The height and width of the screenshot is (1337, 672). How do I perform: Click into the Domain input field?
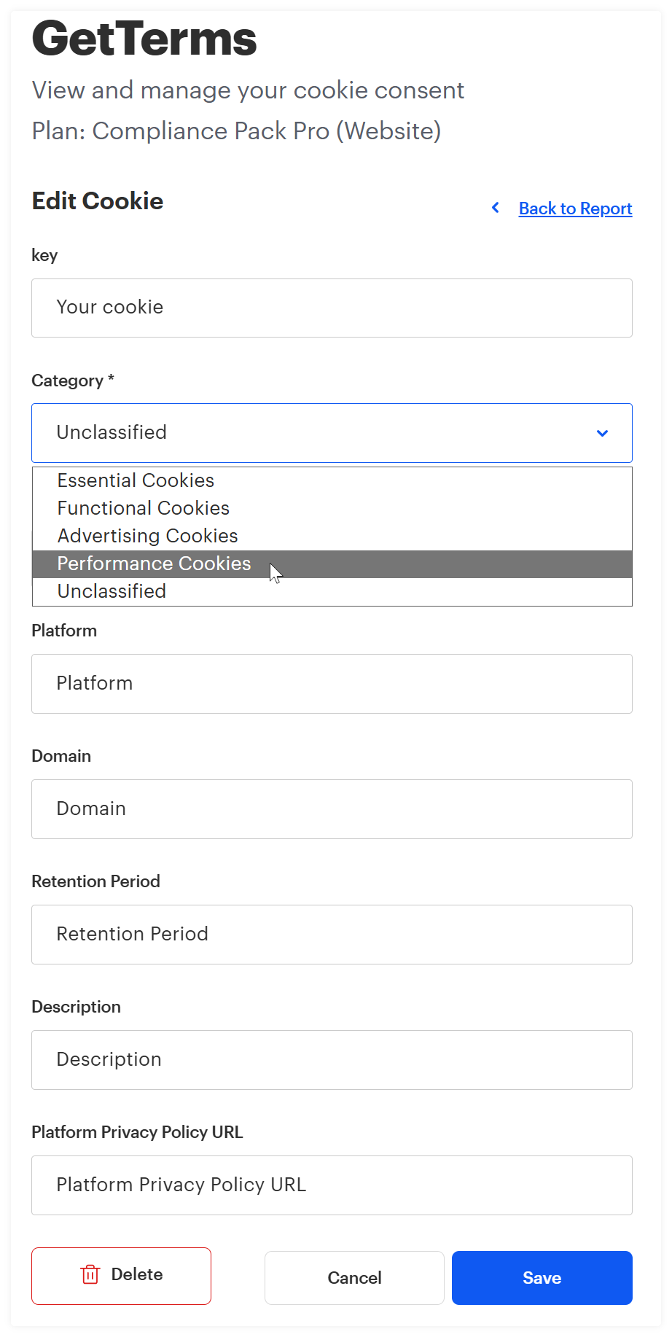tap(332, 809)
